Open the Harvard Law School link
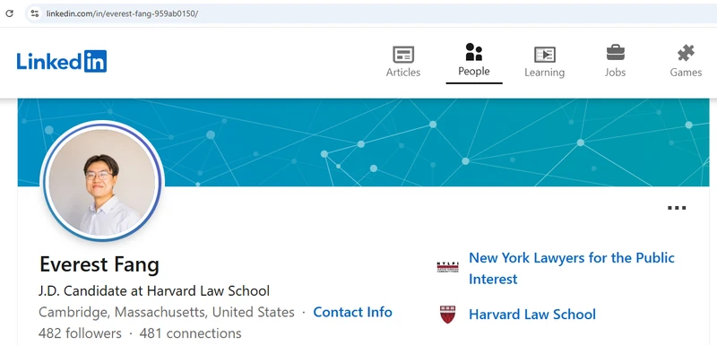The image size is (717, 345). (x=532, y=315)
